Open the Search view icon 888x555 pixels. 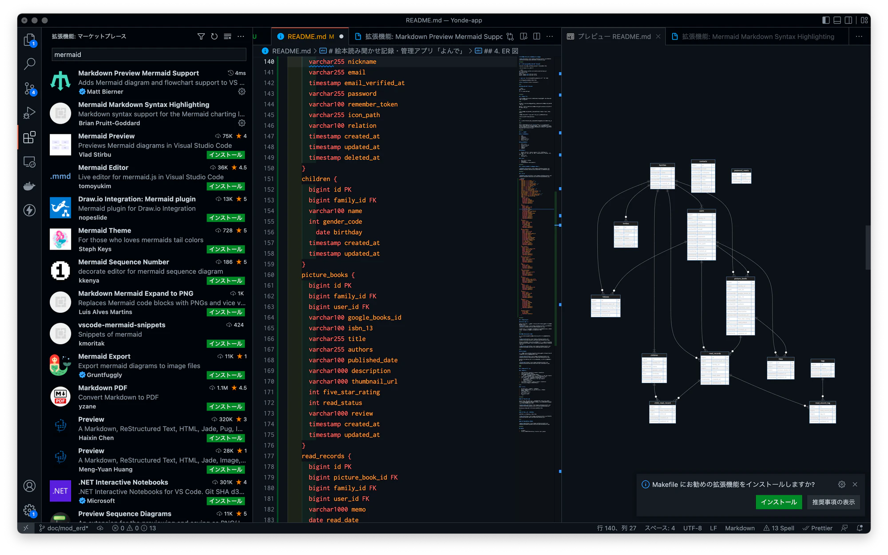(x=29, y=64)
